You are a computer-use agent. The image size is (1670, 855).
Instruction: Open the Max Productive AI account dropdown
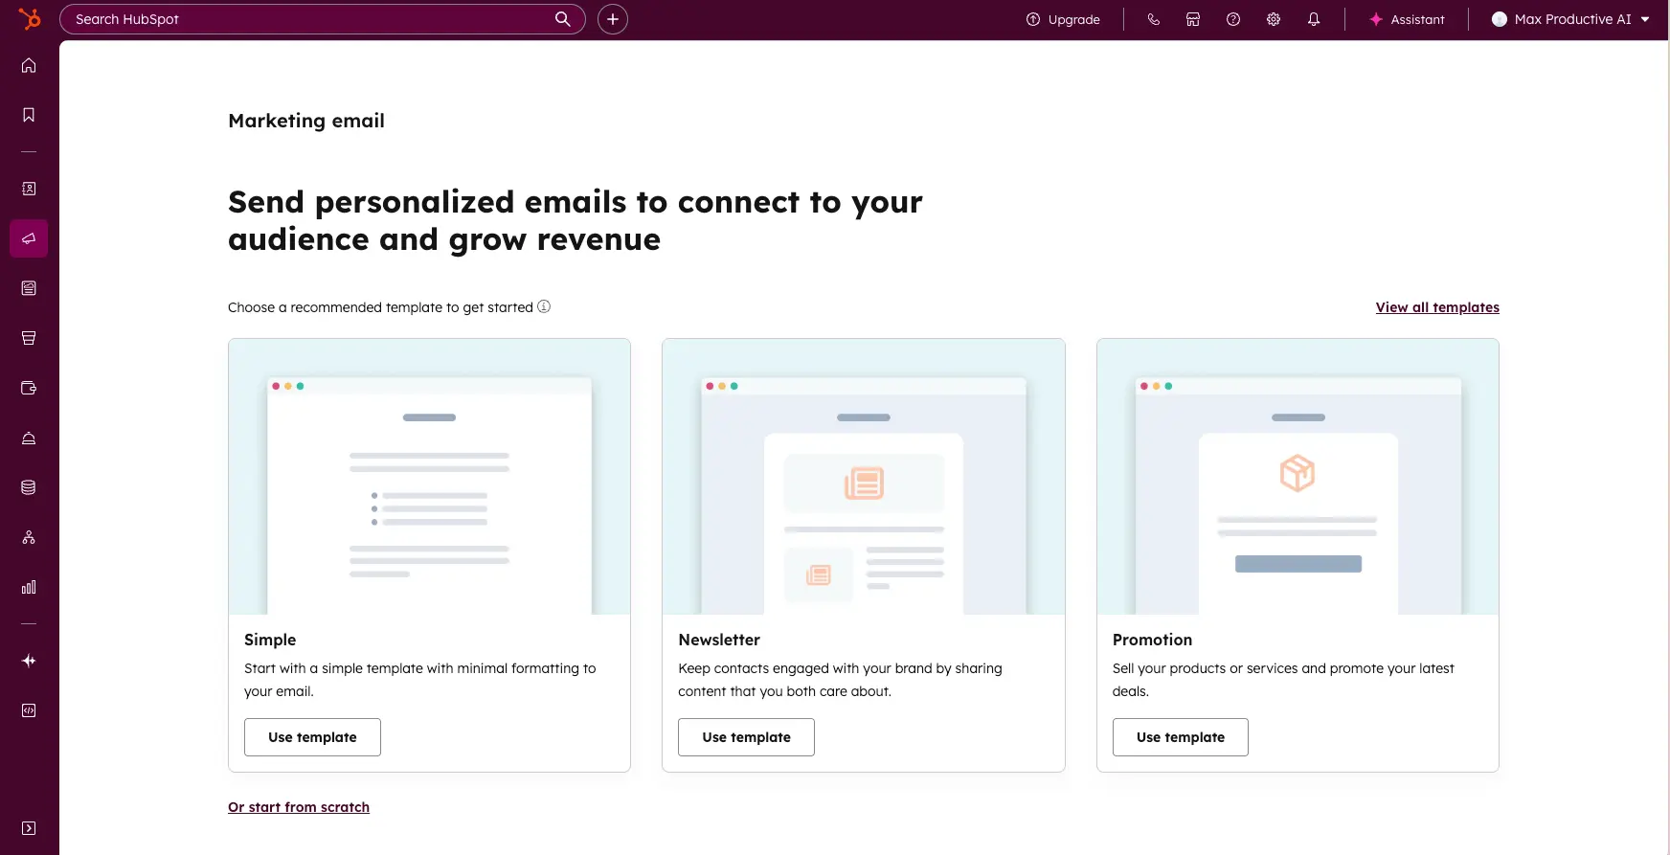point(1570,19)
